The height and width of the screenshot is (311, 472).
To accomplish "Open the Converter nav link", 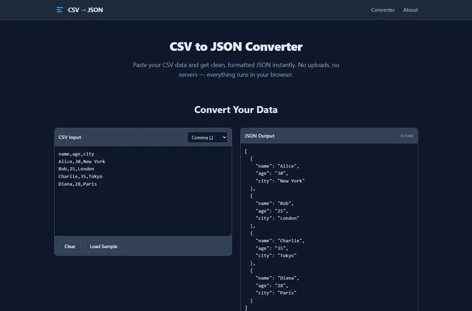I will click(383, 10).
